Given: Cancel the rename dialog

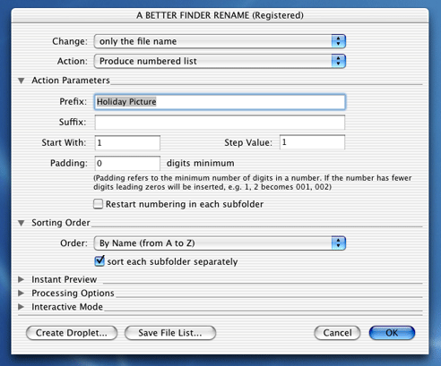Looking at the screenshot, I should tap(337, 333).
